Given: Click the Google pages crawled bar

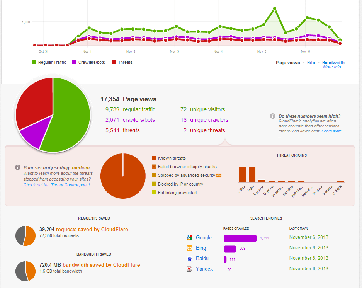Looking at the screenshot, I should pos(240,238).
